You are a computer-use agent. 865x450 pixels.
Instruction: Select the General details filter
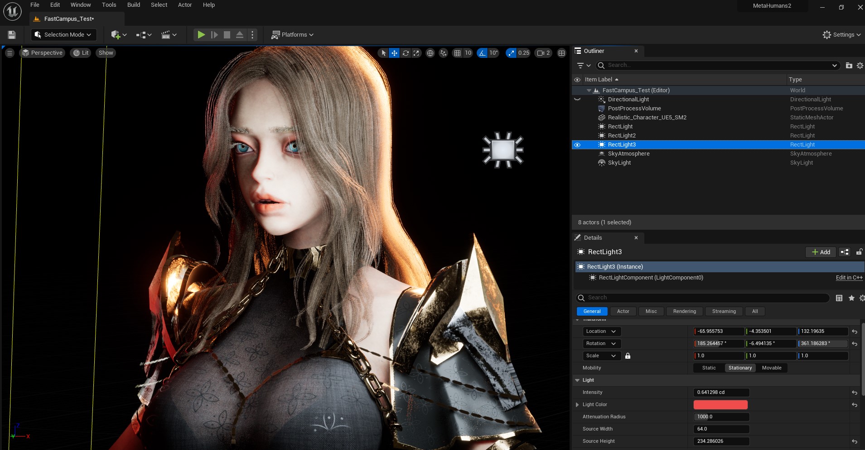[592, 312]
